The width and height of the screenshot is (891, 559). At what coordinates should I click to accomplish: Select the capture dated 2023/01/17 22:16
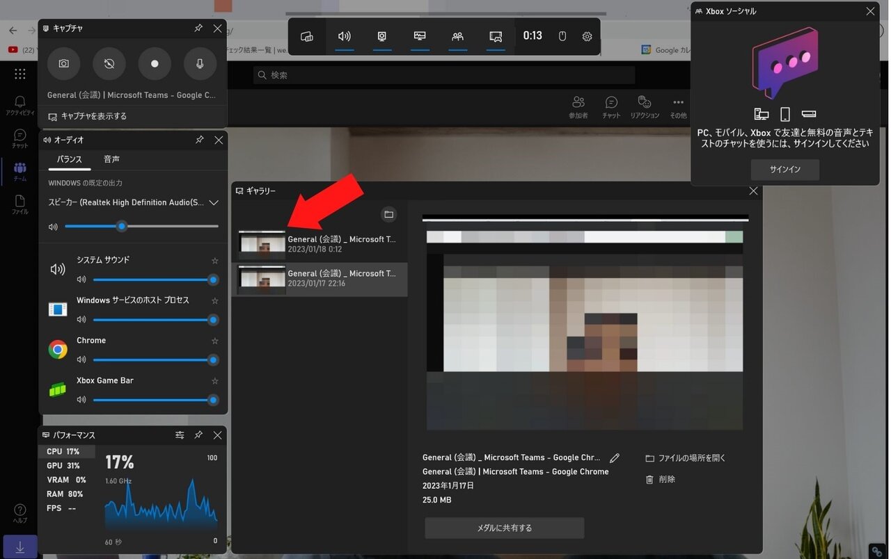coord(320,279)
